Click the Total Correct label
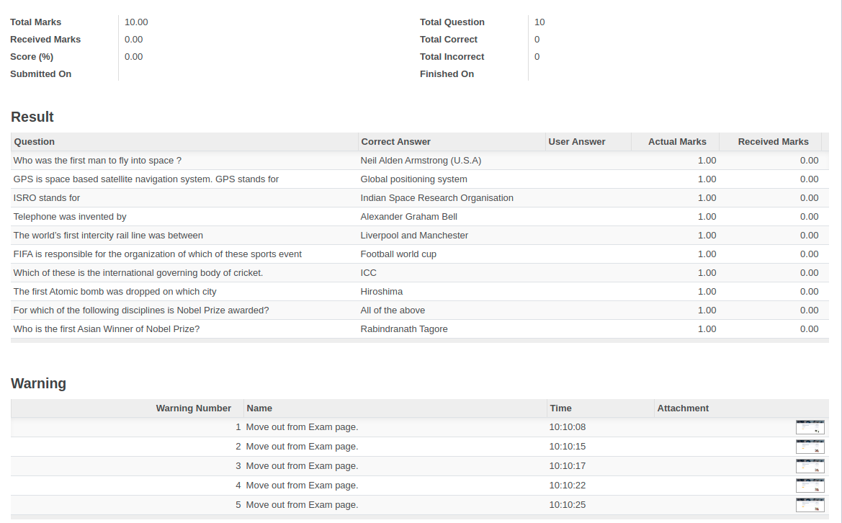The width and height of the screenshot is (842, 523). coord(449,40)
